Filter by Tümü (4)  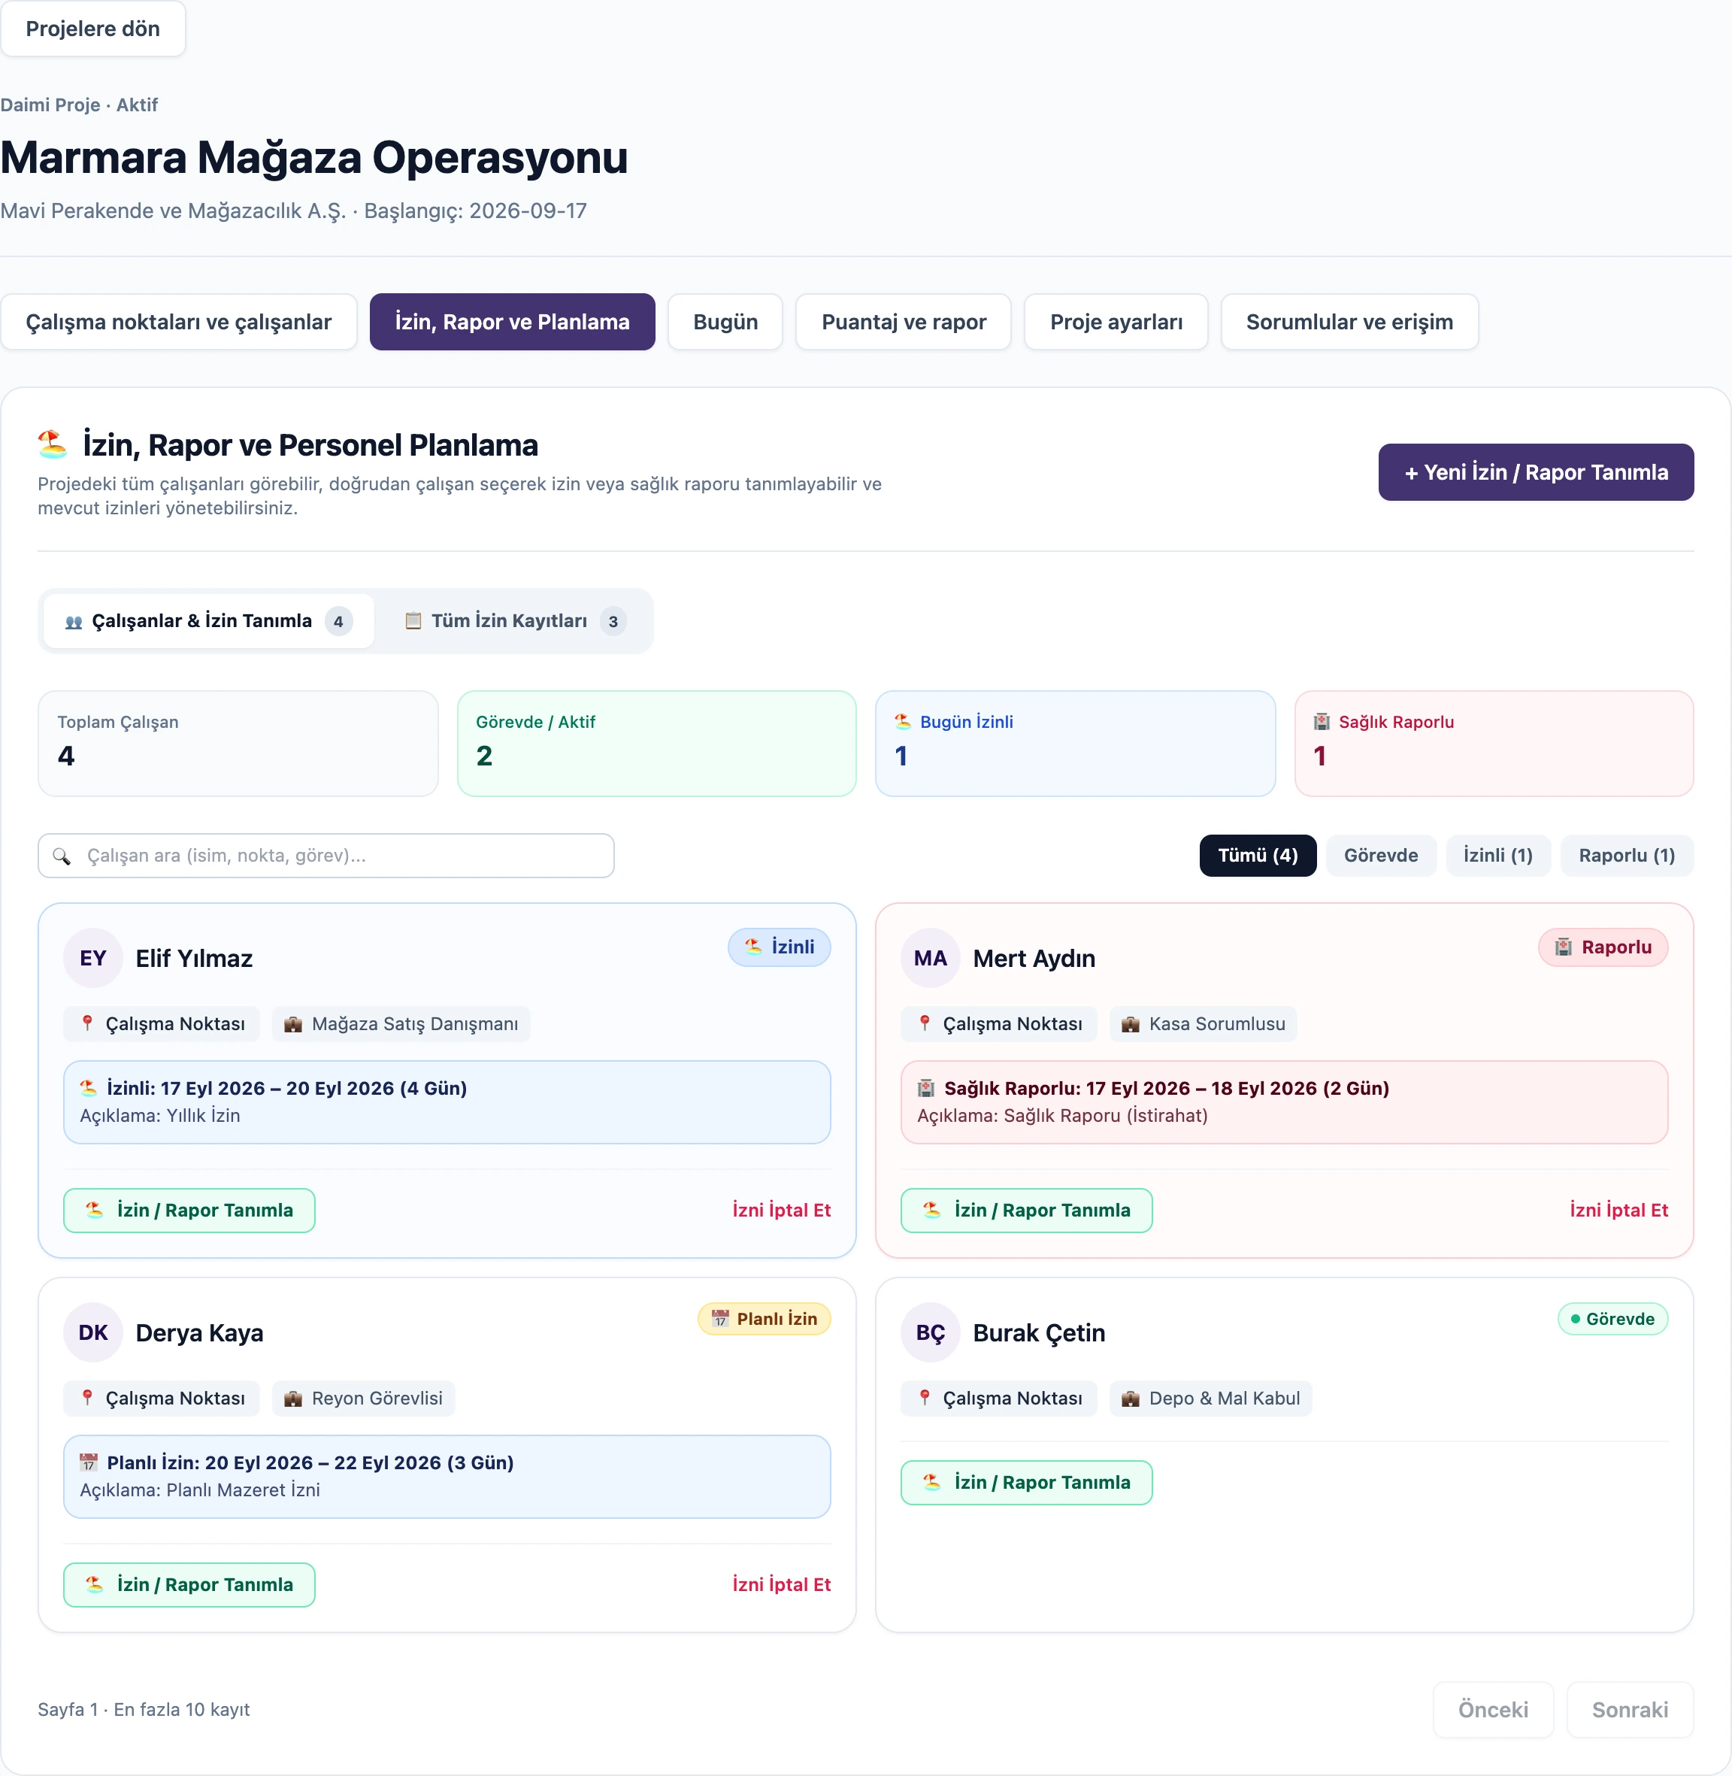(1257, 855)
